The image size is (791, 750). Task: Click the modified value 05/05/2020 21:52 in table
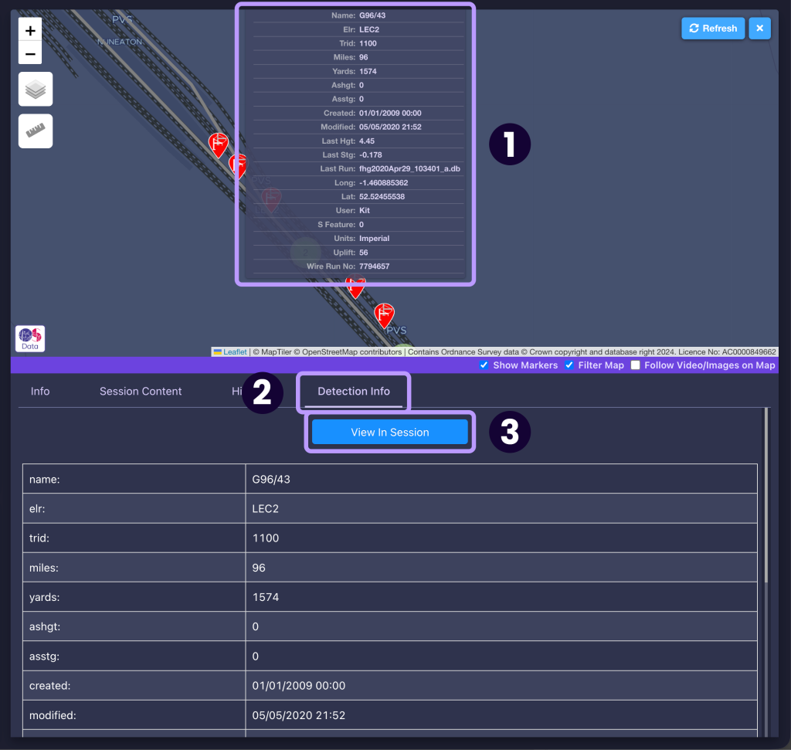[x=299, y=715]
